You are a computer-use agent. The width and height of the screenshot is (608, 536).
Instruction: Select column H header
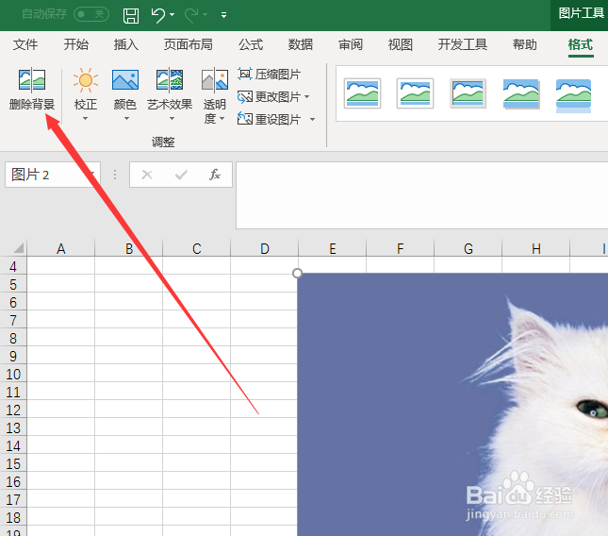click(x=535, y=248)
